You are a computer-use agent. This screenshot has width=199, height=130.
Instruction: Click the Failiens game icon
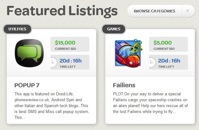(127, 53)
